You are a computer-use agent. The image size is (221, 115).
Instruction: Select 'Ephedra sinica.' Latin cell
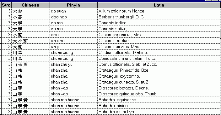159,106
